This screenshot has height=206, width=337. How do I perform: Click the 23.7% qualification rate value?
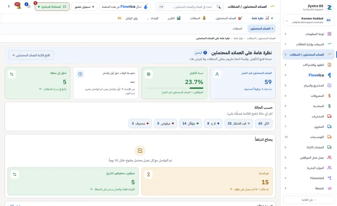(194, 82)
